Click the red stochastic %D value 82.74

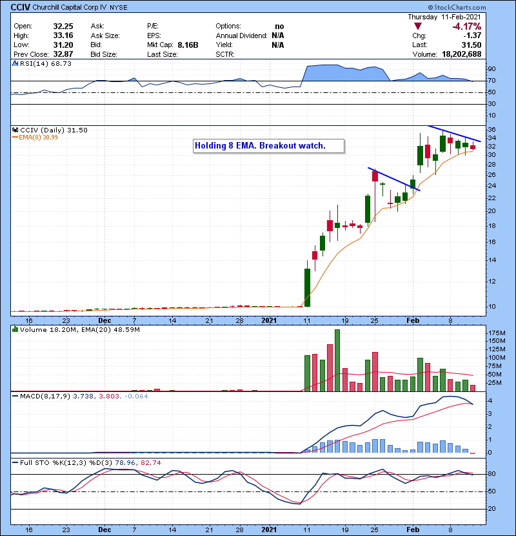150,463
